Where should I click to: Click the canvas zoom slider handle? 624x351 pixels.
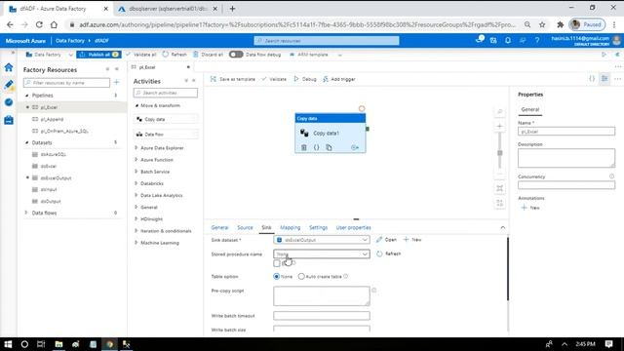click(x=500, y=153)
